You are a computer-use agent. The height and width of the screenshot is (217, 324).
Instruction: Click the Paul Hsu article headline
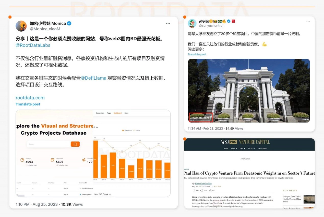249,173
